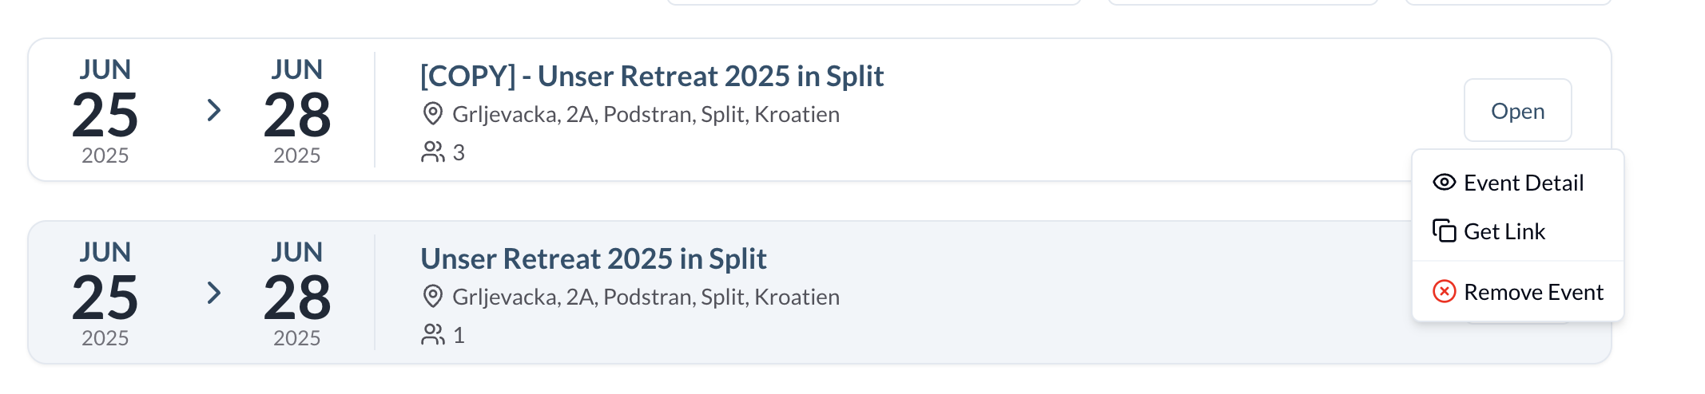This screenshot has height=394, width=1705.
Task: Click the date-range chevron in the [COPY] event
Action: click(x=213, y=110)
